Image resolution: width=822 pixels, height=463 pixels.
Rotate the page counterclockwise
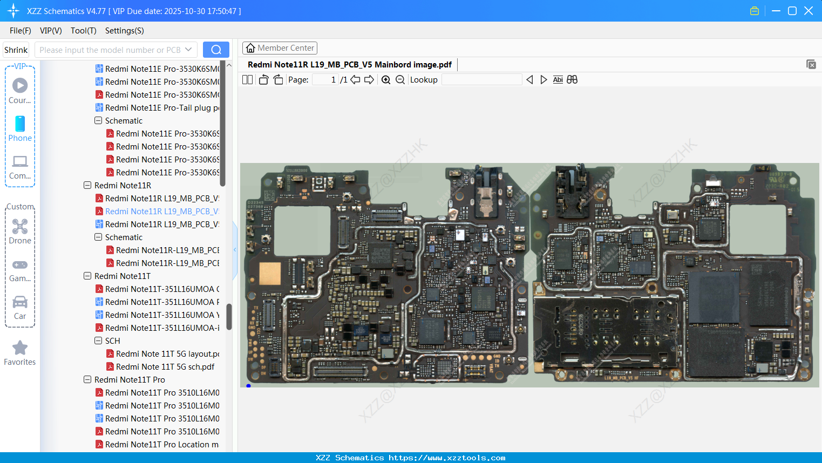pos(263,79)
